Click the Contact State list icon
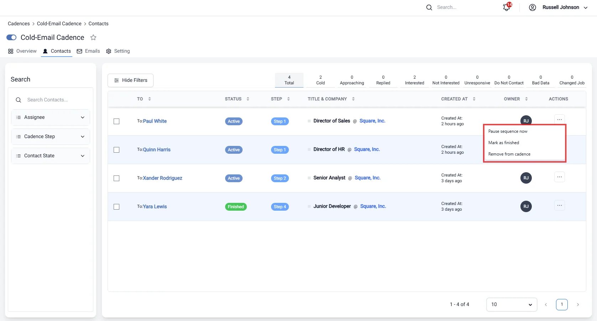597x321 pixels. tap(19, 156)
